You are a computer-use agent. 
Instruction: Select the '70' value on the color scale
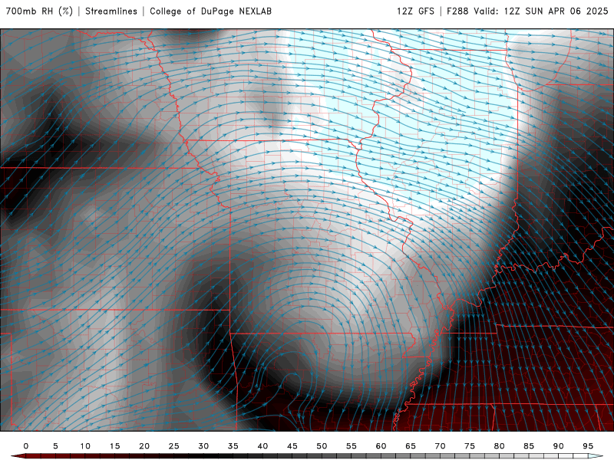(x=440, y=446)
